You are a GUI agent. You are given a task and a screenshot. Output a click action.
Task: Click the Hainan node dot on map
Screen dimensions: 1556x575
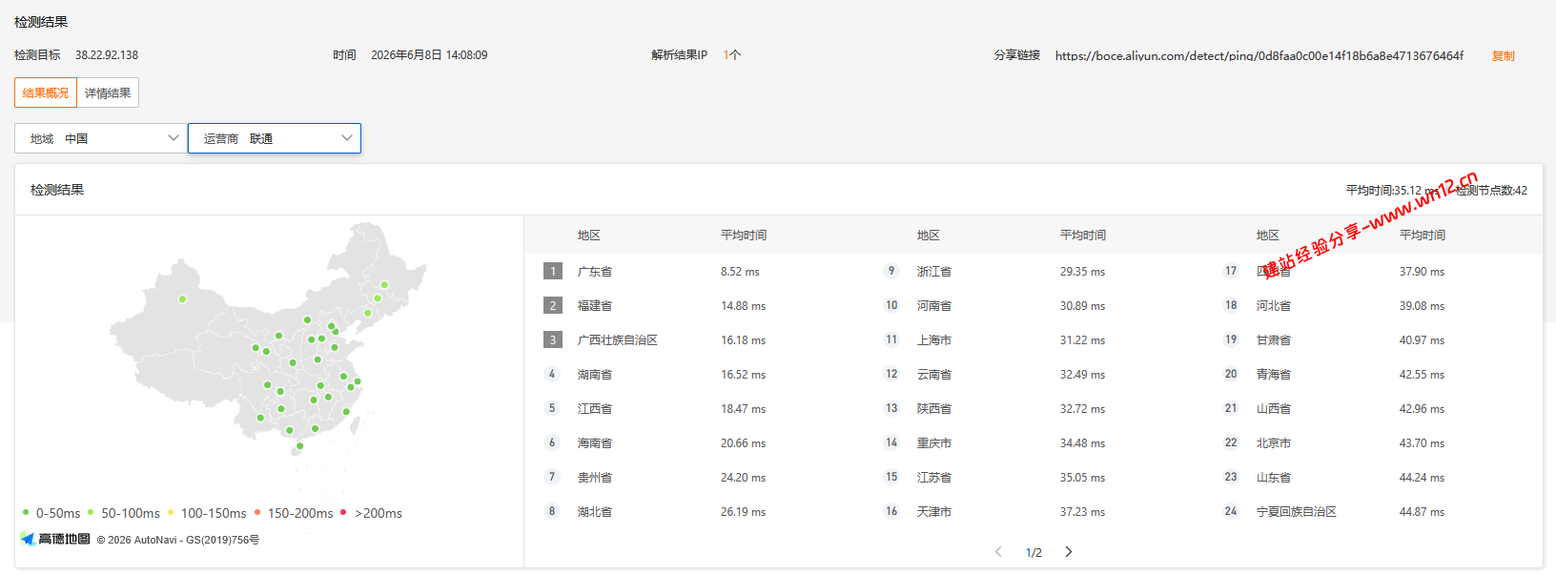coord(299,445)
